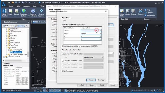This screenshot has height=93, width=165.
Task: Toggle the Uniform scale checkbox
Action: point(63,71)
